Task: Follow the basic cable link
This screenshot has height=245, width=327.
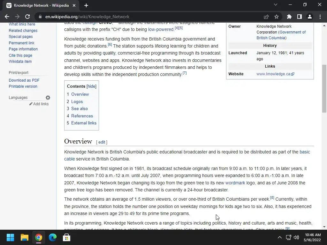Action: click(x=305, y=152)
